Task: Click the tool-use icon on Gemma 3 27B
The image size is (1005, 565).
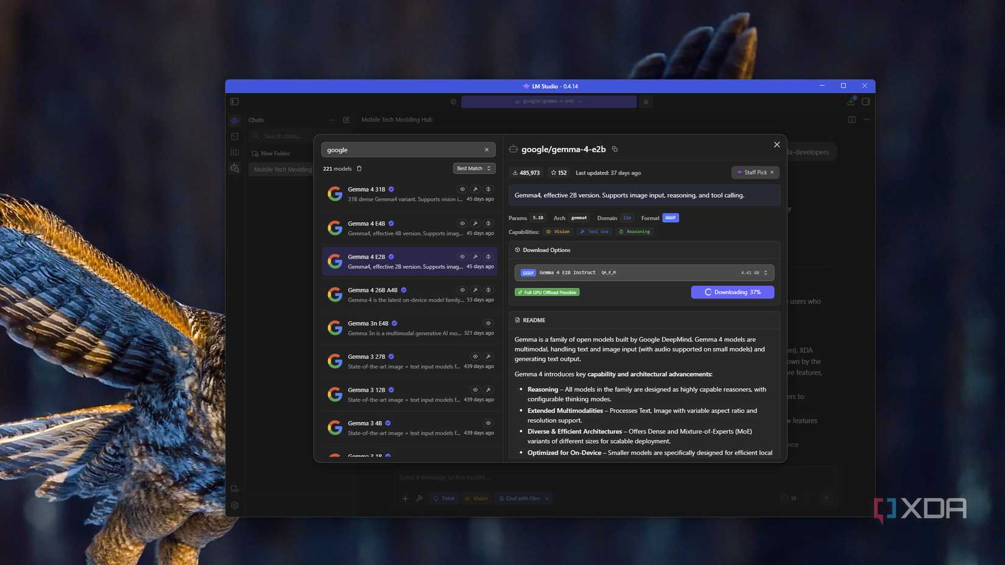Action: 488,356
